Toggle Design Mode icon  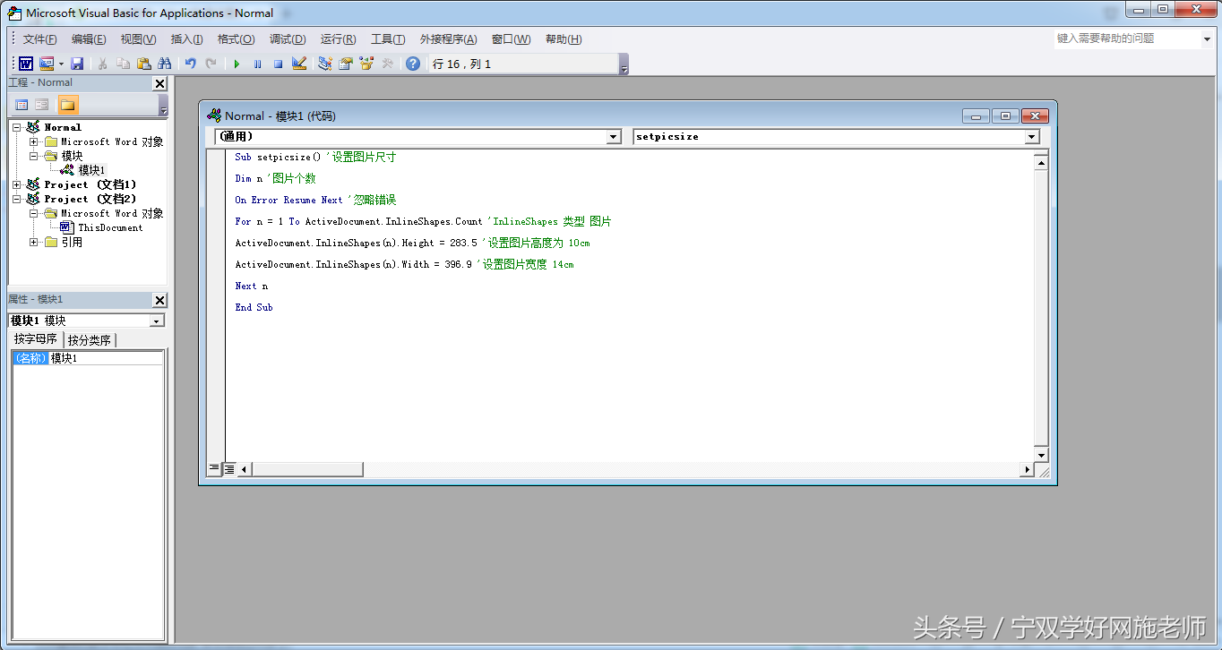[x=299, y=64]
